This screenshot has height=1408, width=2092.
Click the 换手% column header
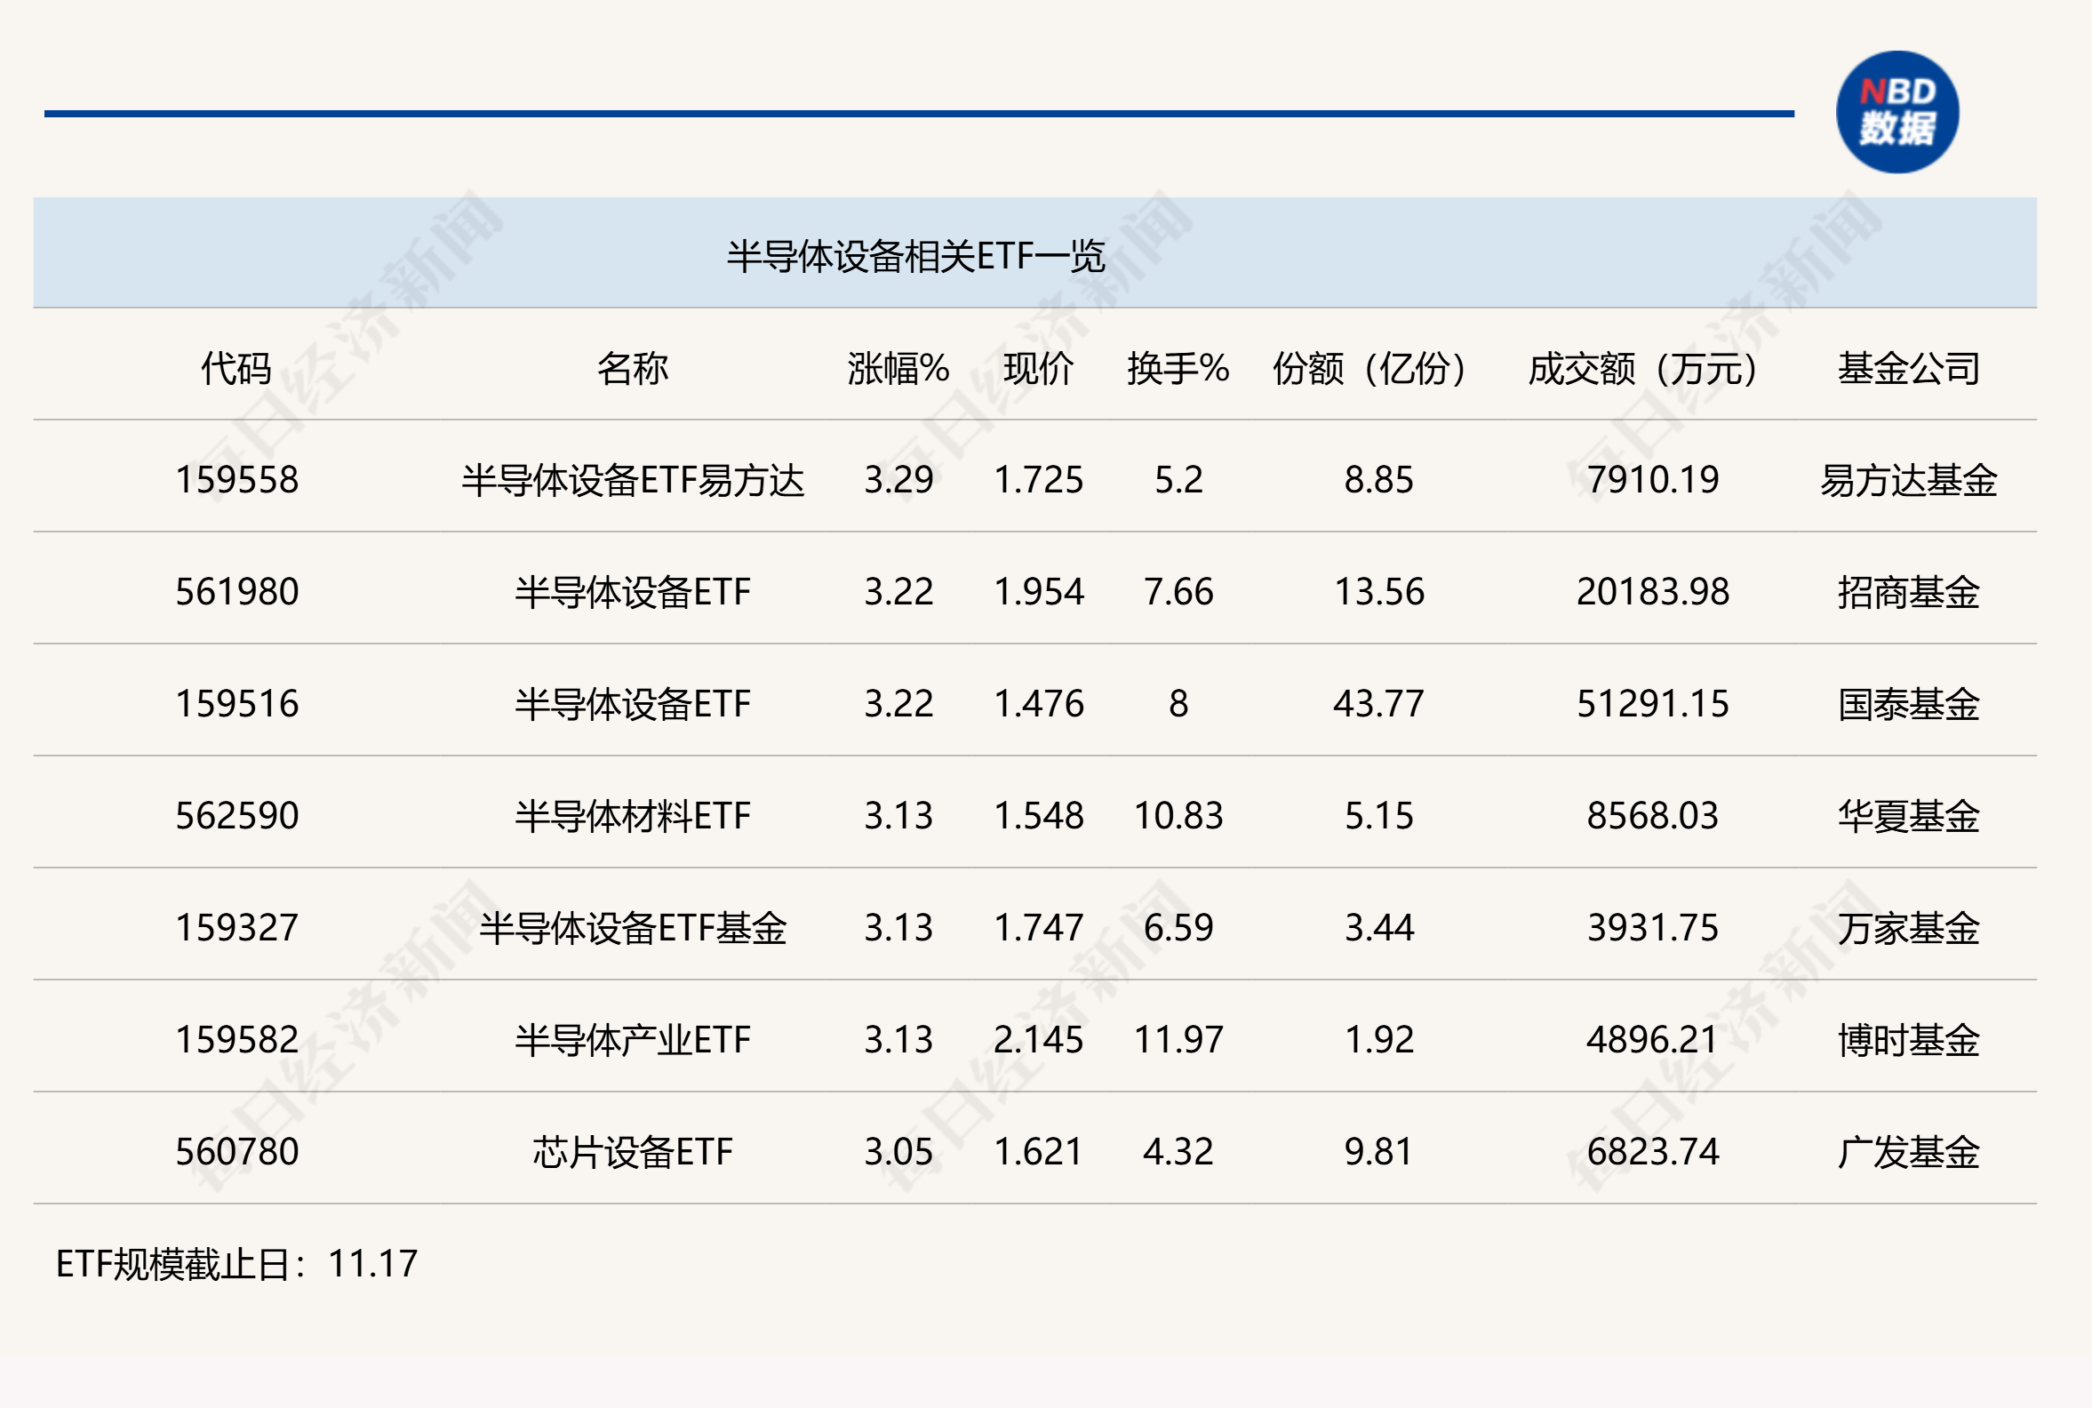[1178, 368]
